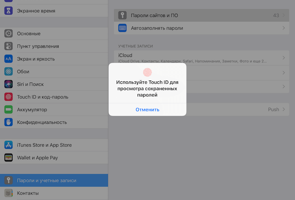Open Экранное время settings

[54, 11]
